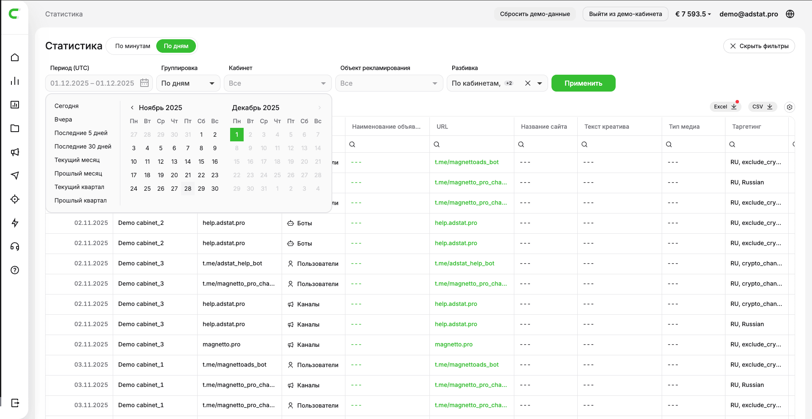Screen dimensions: 812x419
Task: Expand the Группировка dropdown
Action: click(188, 83)
